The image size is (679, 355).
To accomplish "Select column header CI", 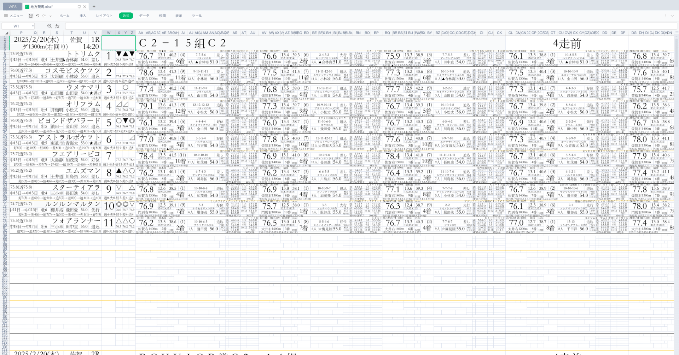I will (481, 33).
